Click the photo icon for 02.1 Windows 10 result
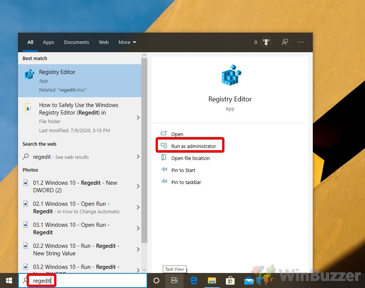The height and width of the screenshot is (288, 365). click(x=26, y=204)
